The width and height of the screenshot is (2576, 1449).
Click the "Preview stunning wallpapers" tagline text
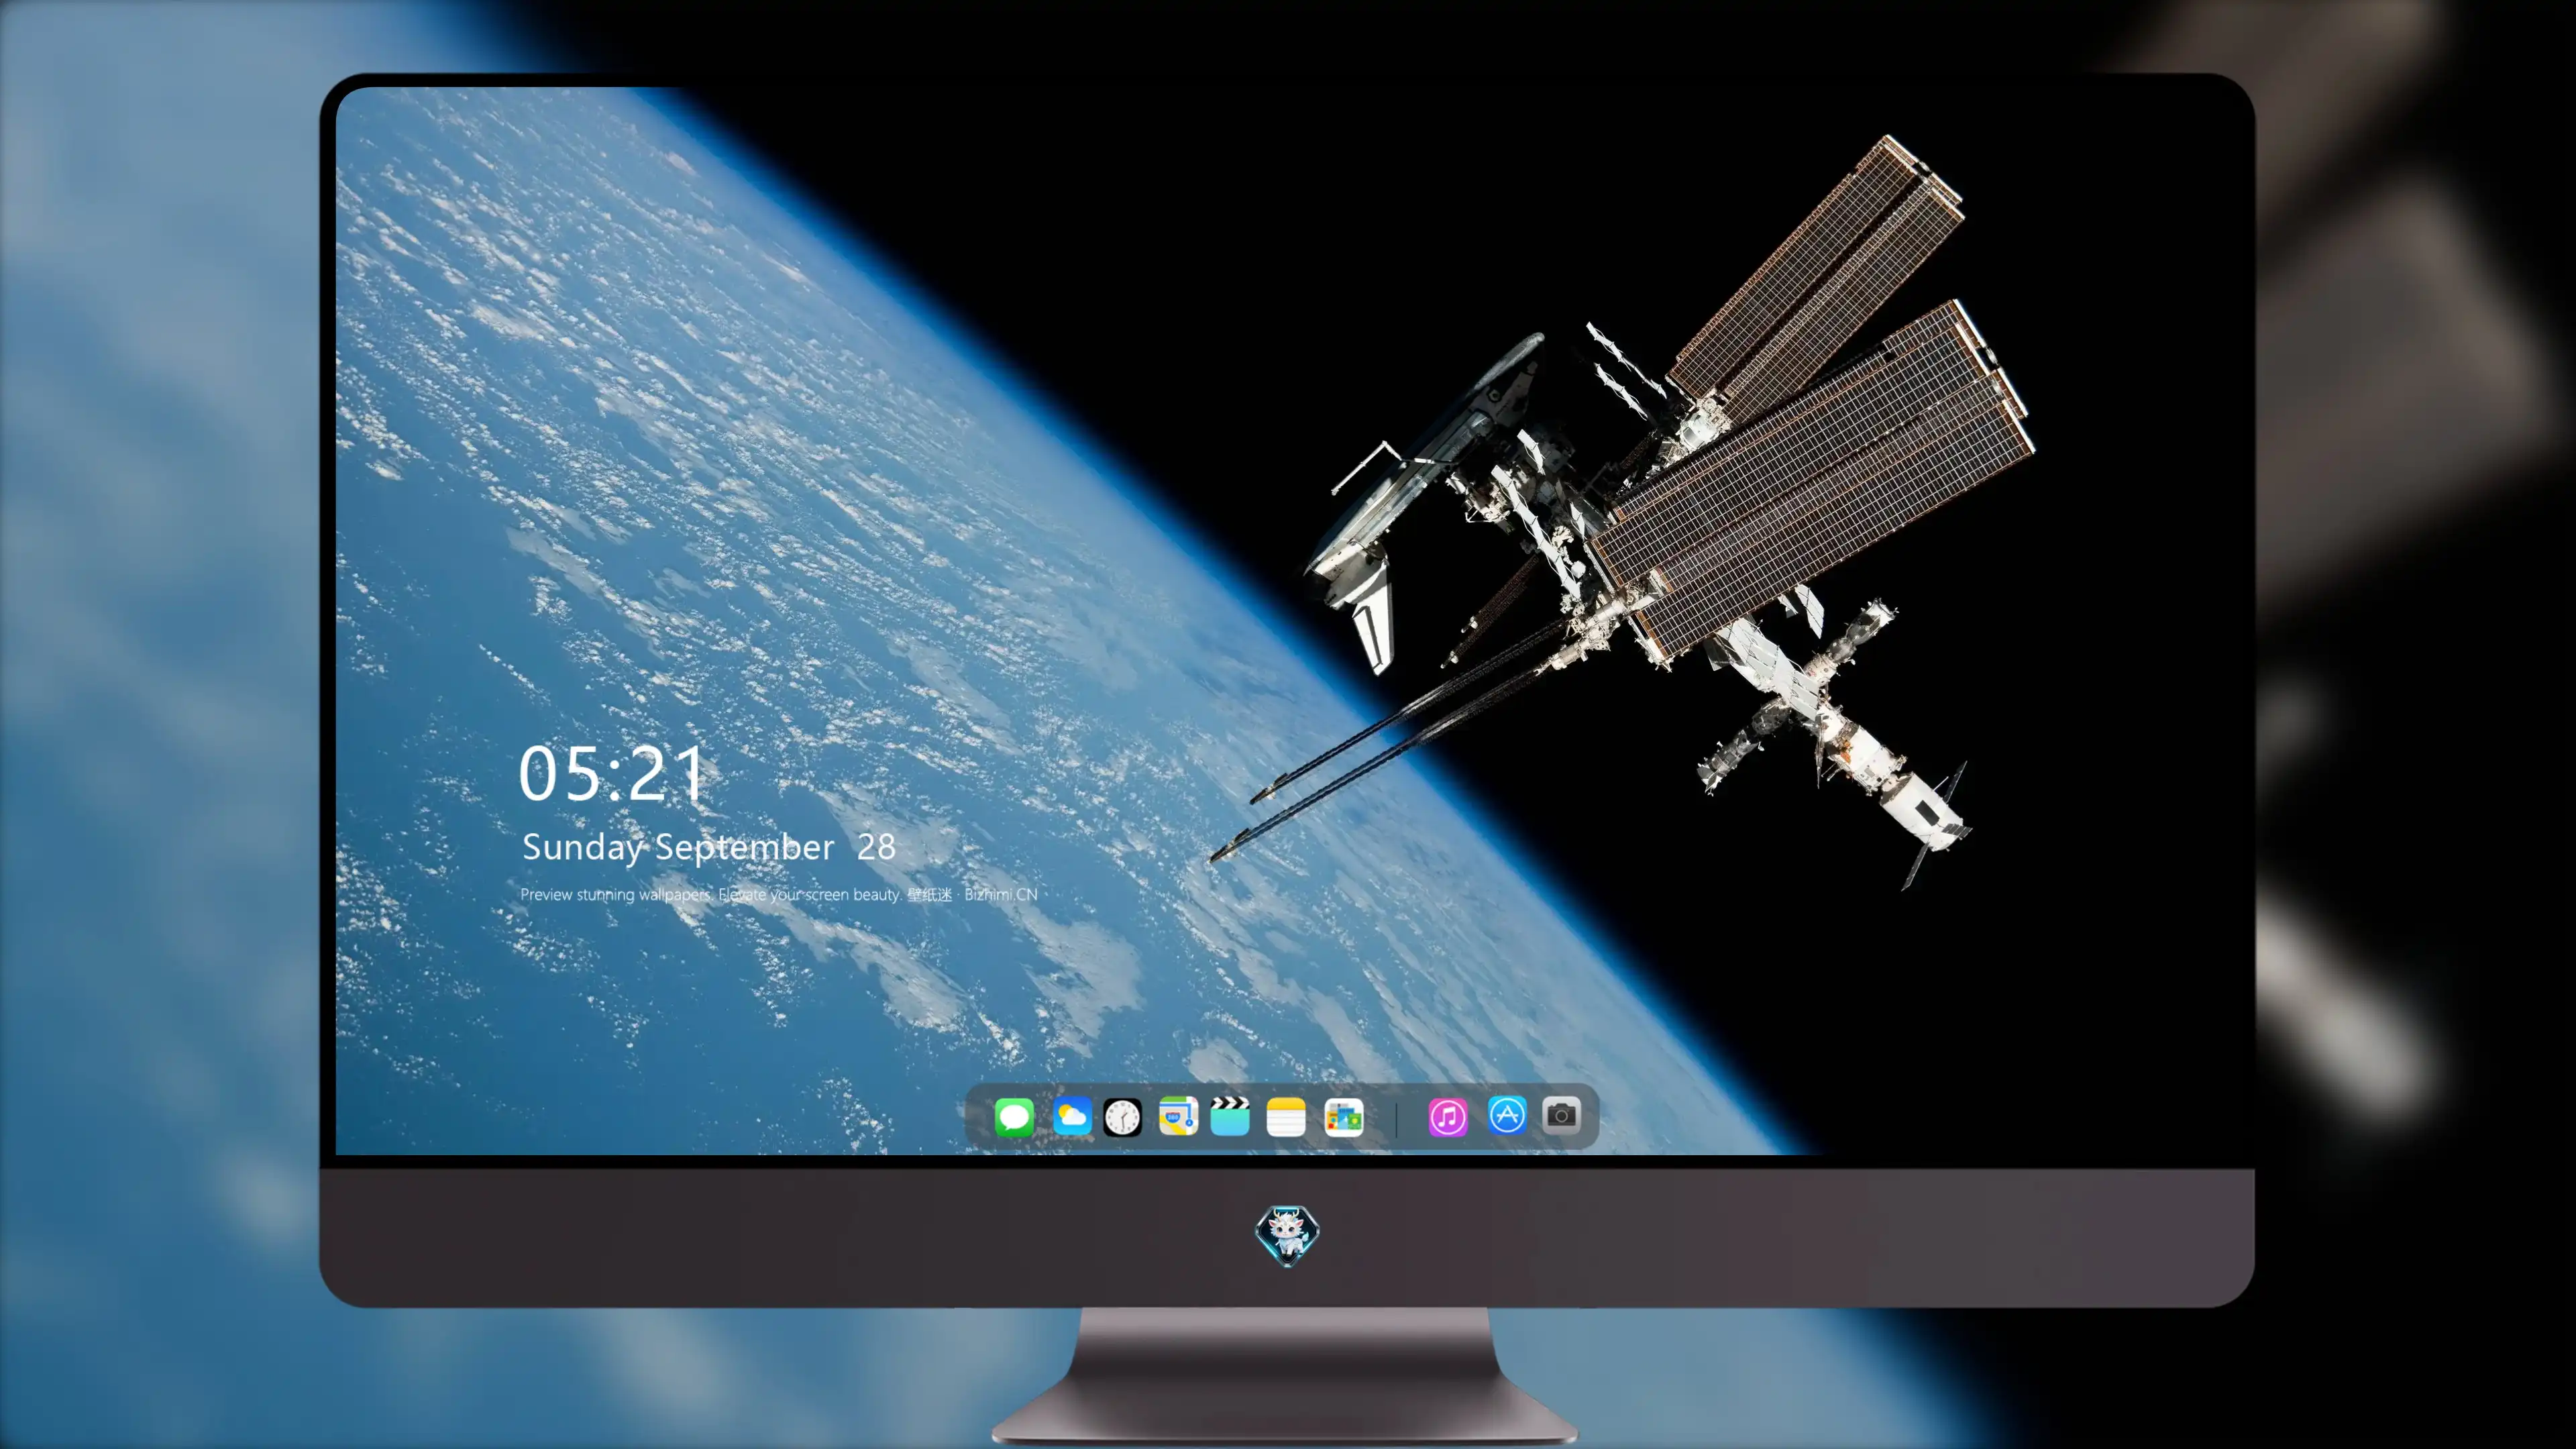click(x=779, y=894)
